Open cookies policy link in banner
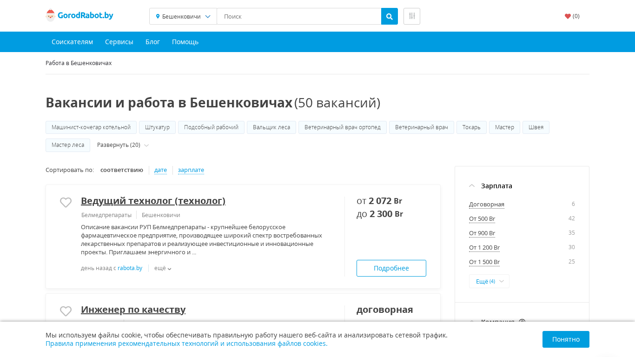The height and width of the screenshot is (357, 635). click(186, 344)
